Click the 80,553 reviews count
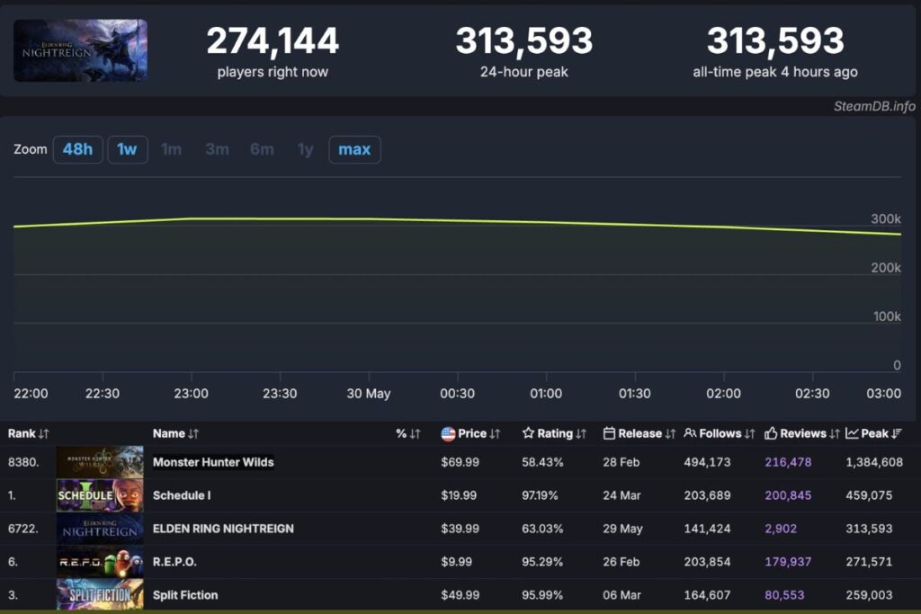Screen dimensions: 921x614 784,594
